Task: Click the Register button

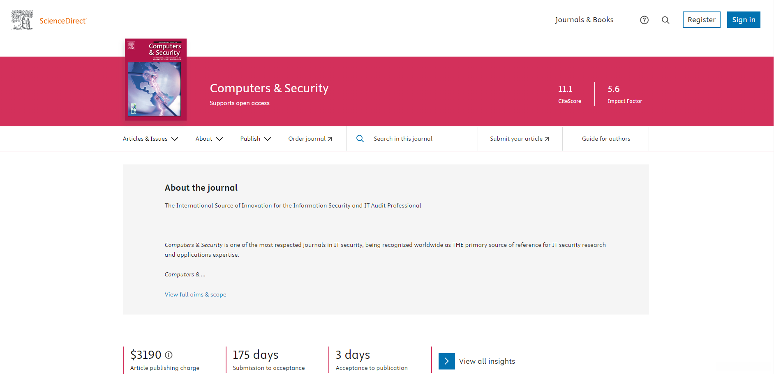Action: 701,20
